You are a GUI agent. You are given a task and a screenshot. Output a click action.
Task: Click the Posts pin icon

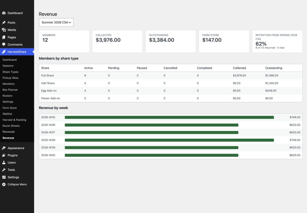pyautogui.click(x=4, y=22)
